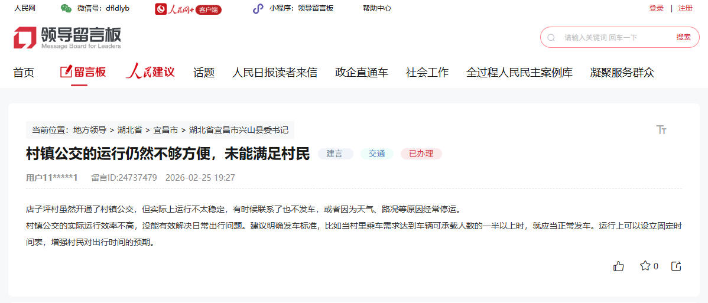
Task: Click the timestamp 2026-02-25 19:27
Action: click(x=200, y=177)
